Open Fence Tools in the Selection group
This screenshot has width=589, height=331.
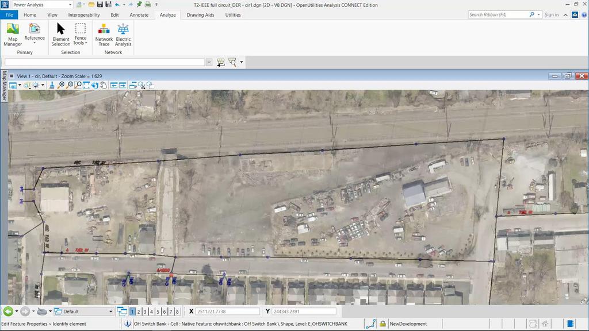(x=81, y=34)
